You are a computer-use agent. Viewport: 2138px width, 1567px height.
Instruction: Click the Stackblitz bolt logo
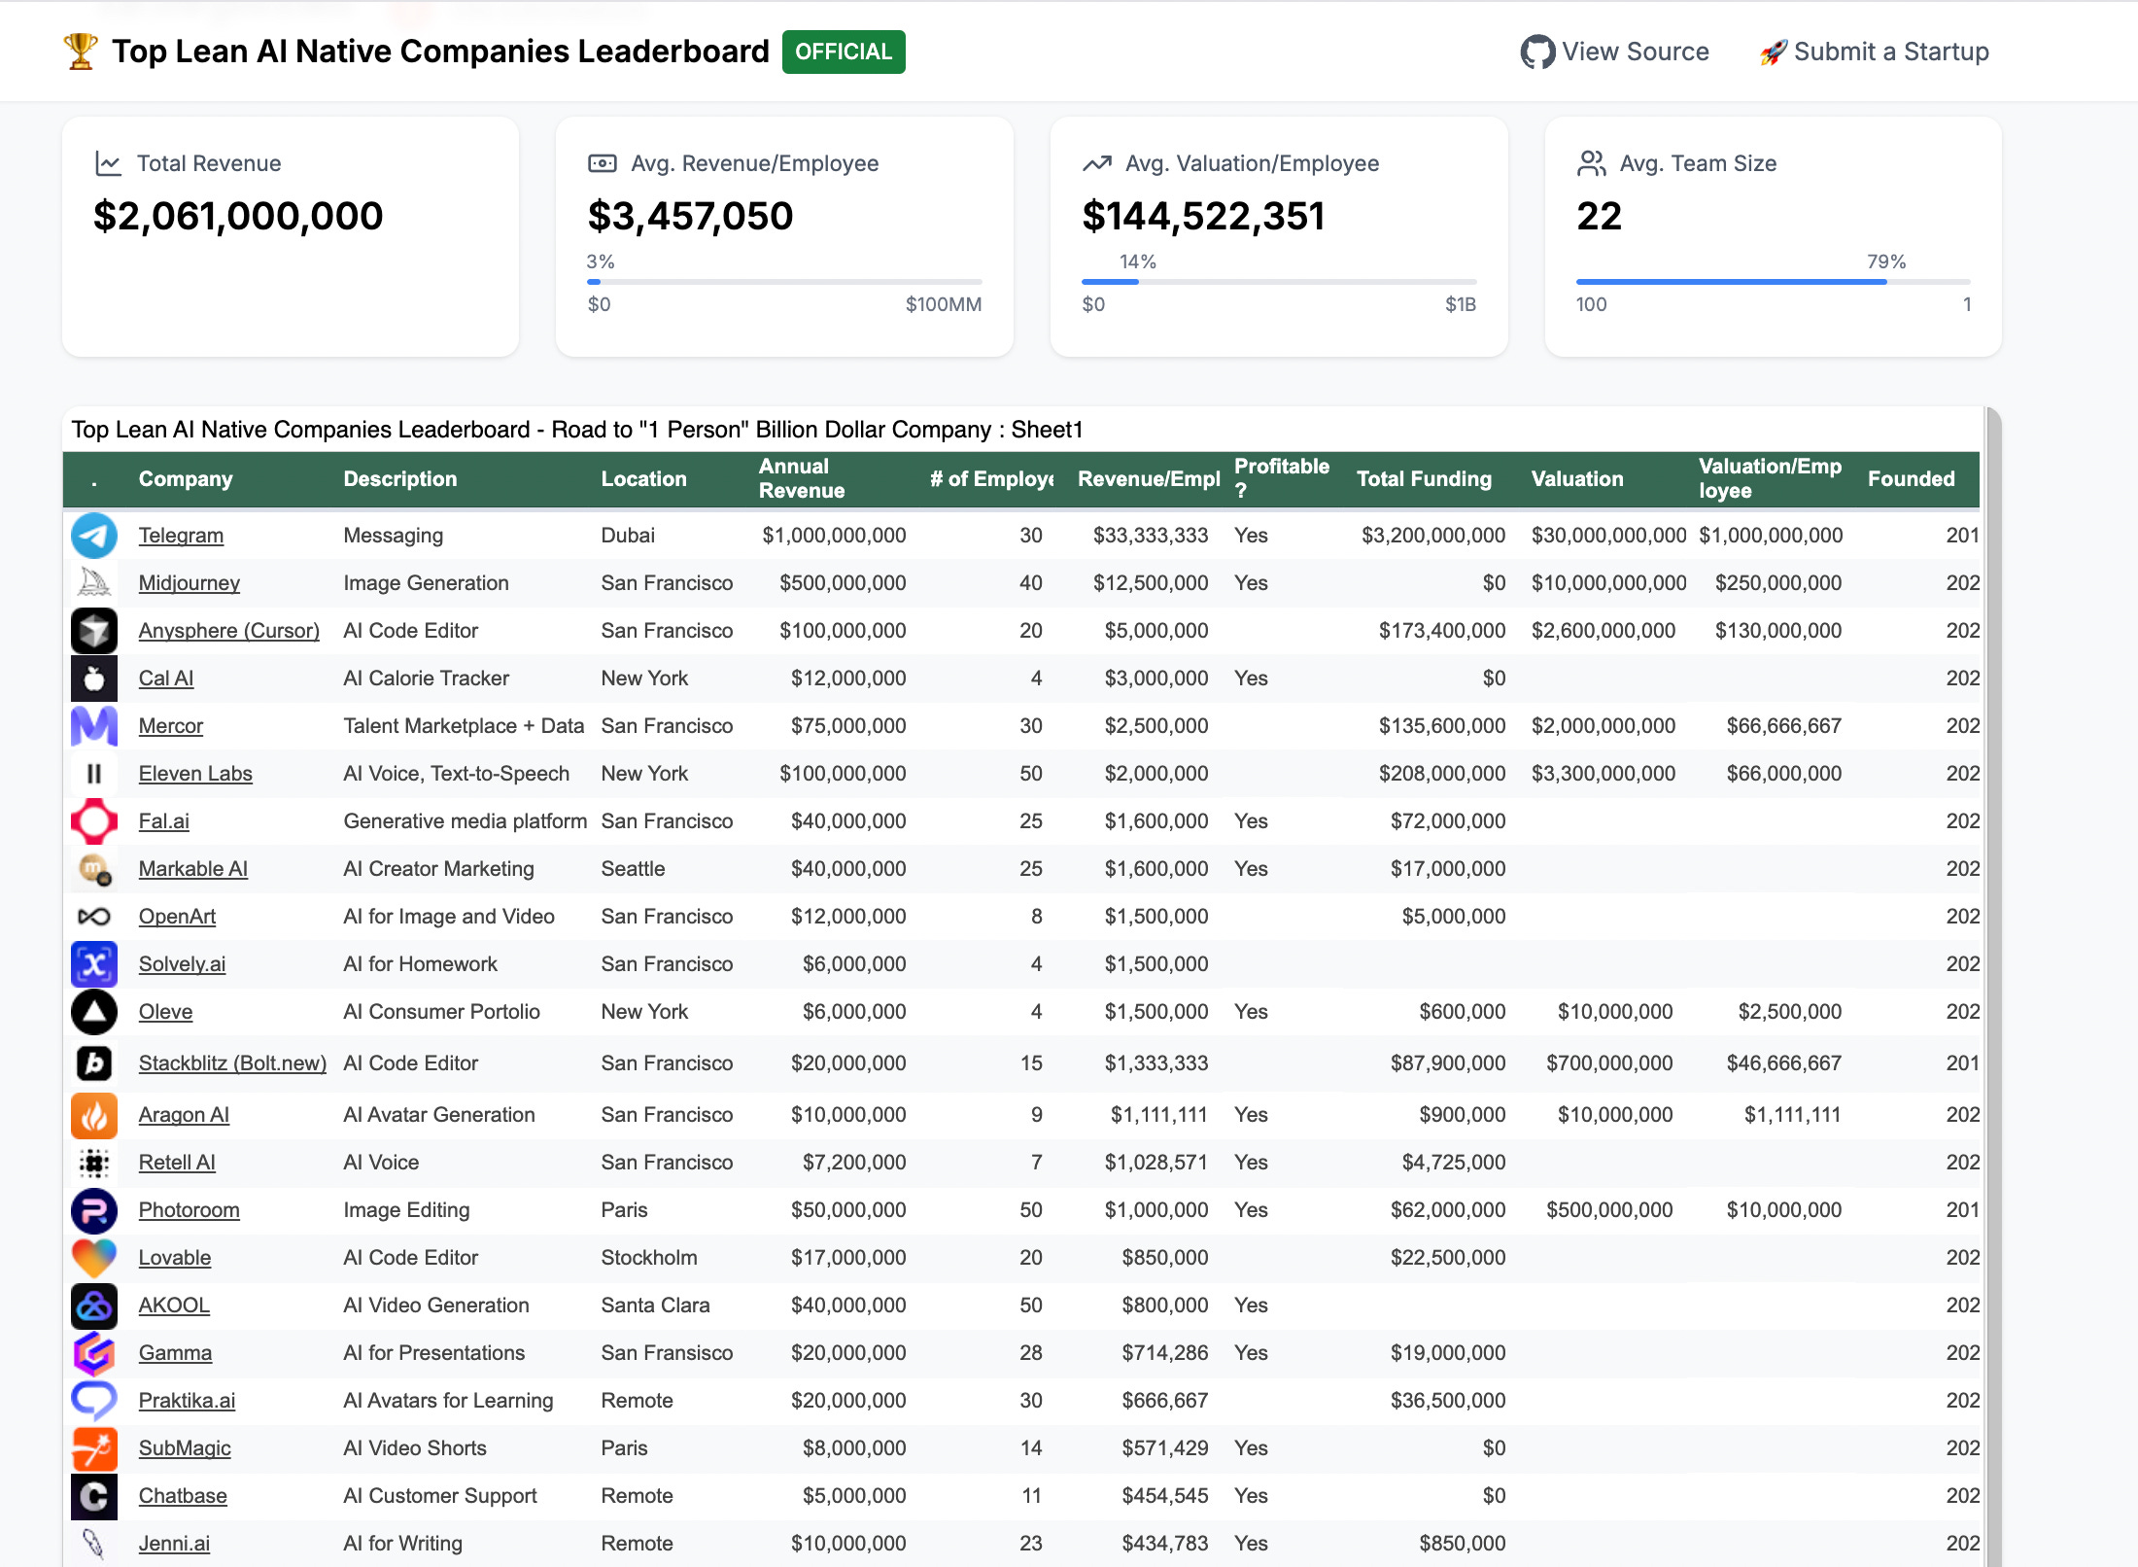click(x=94, y=1063)
